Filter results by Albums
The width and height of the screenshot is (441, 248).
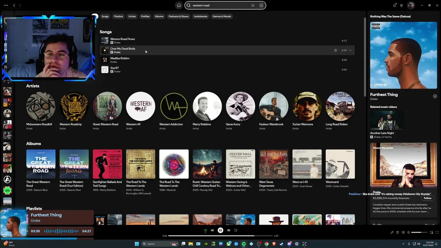pyautogui.click(x=159, y=16)
